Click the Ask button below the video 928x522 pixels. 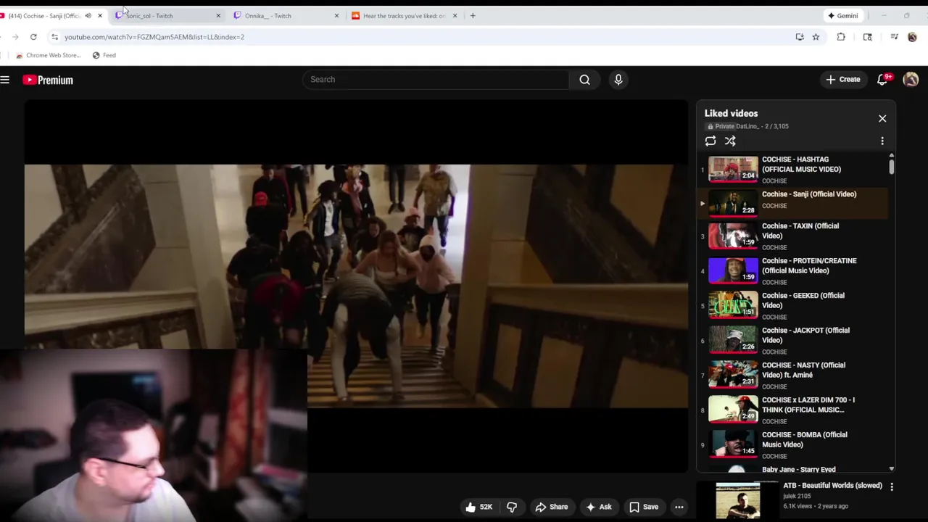coord(599,507)
